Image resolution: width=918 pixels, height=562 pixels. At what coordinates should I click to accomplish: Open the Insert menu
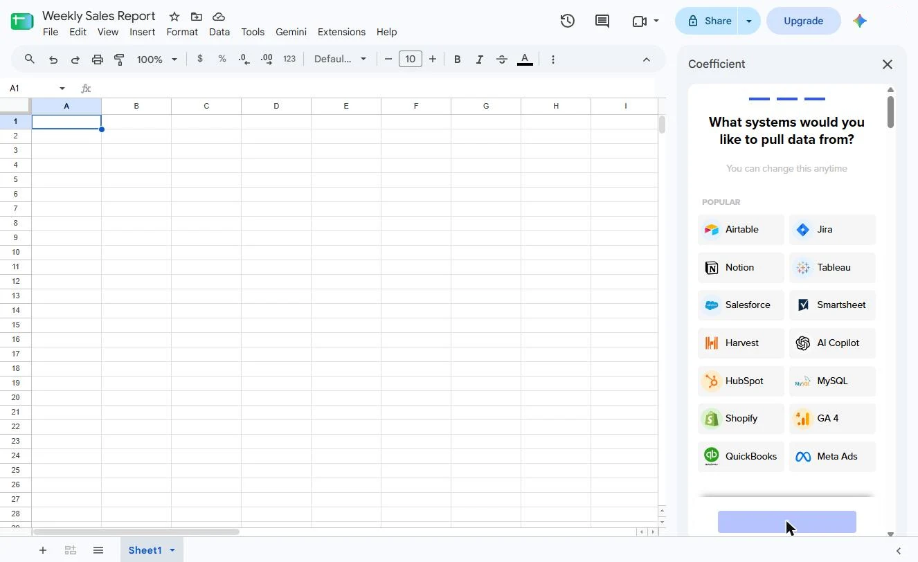(x=143, y=32)
